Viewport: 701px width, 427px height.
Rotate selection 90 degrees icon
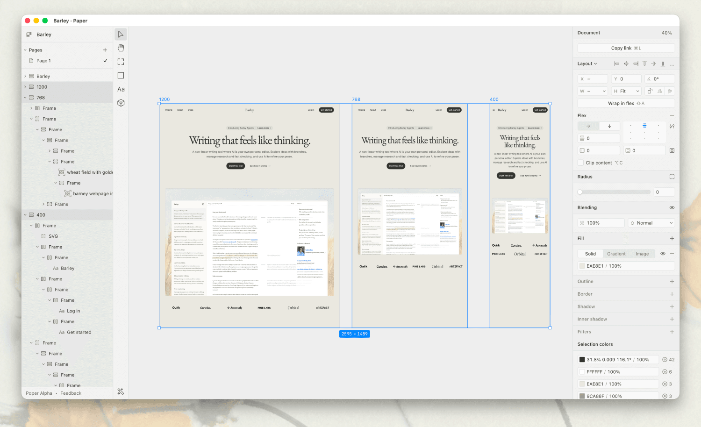pyautogui.click(x=650, y=91)
